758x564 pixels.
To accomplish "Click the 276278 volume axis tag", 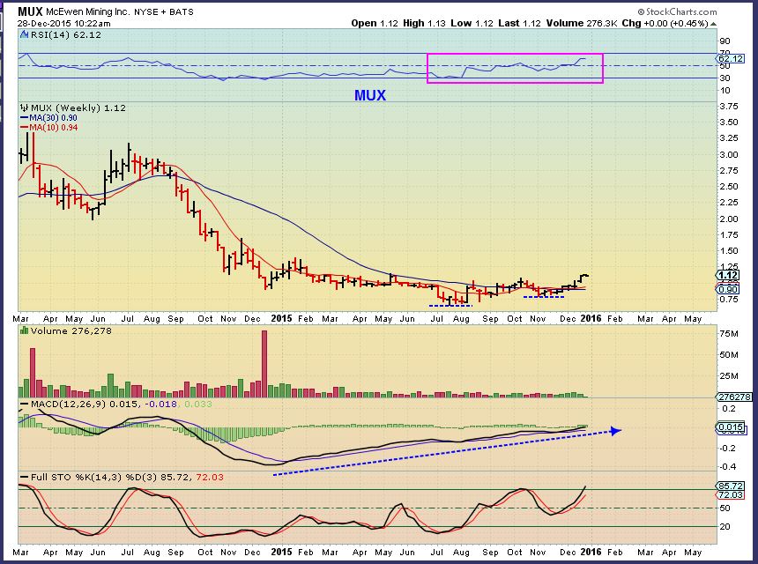I will click(734, 397).
